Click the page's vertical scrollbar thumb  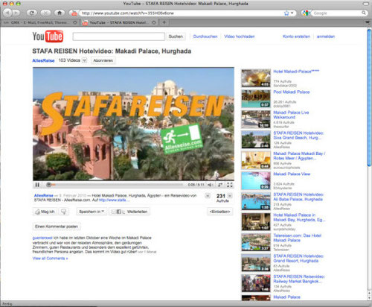coord(369,98)
